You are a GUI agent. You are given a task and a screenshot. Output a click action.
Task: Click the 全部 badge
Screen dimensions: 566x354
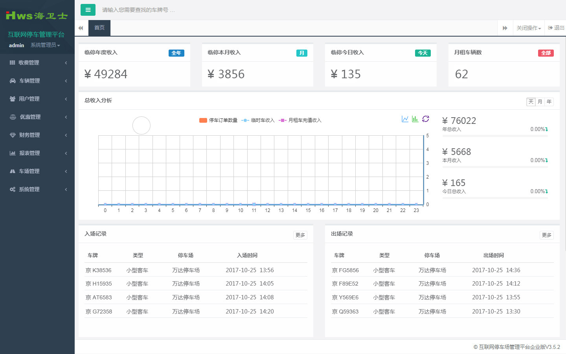pyautogui.click(x=546, y=53)
